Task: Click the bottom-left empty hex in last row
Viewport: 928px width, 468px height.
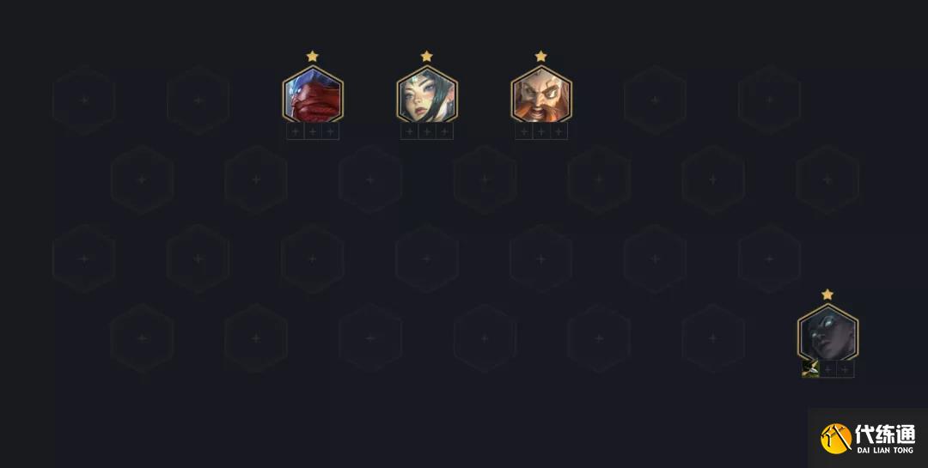Action: pos(142,338)
